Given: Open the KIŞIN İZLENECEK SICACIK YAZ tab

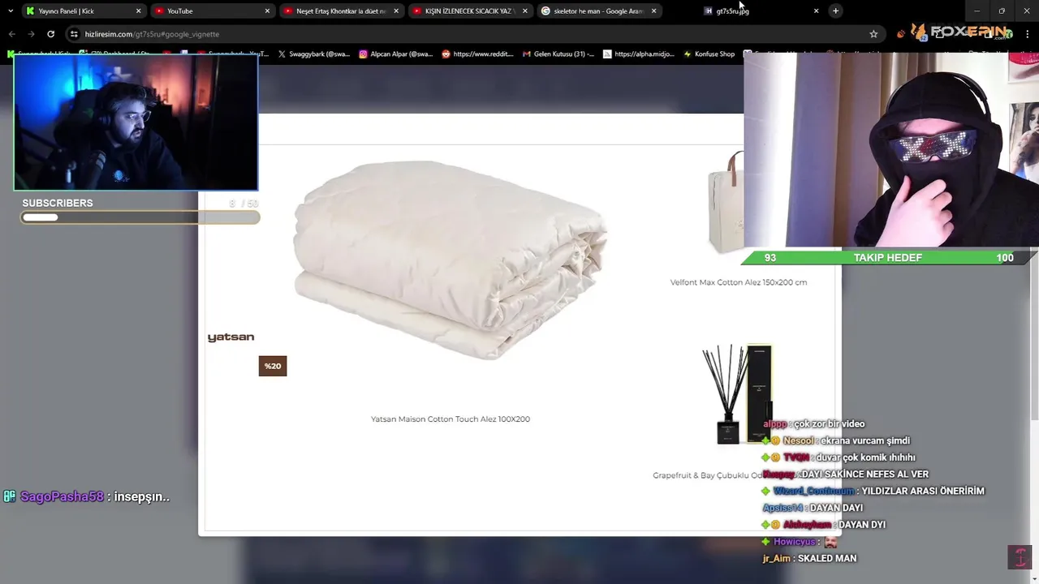Looking at the screenshot, I should [470, 11].
